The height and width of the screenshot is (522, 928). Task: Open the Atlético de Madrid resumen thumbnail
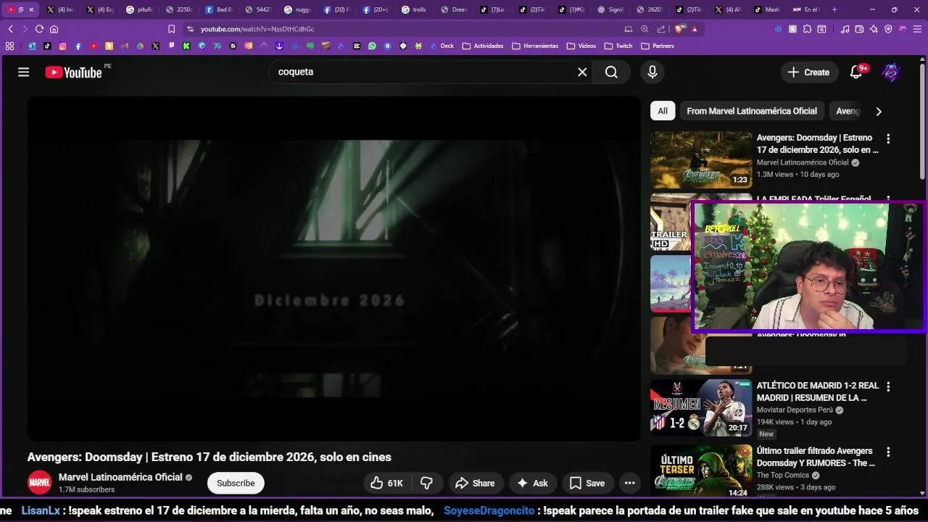(x=701, y=407)
